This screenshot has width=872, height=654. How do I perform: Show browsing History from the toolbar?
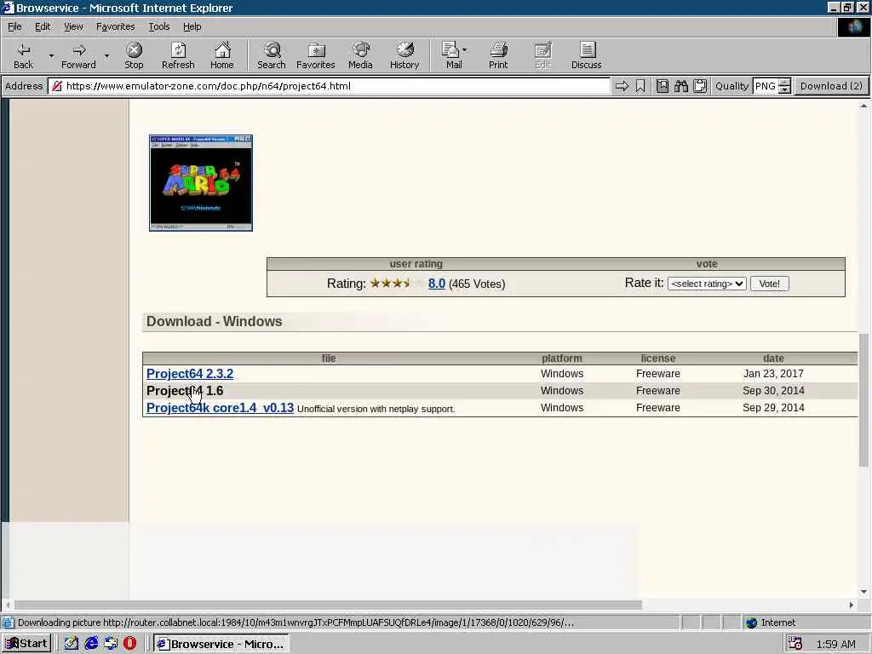tap(404, 55)
